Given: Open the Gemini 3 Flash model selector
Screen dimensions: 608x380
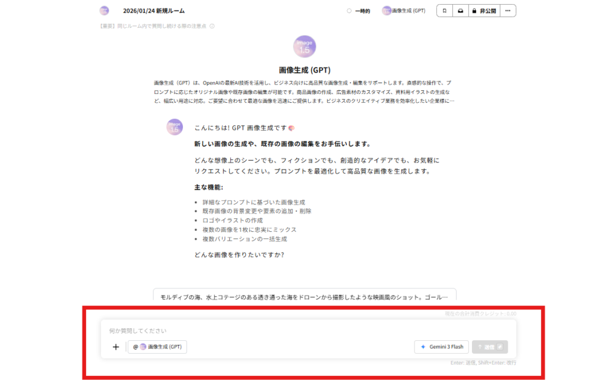Looking at the screenshot, I should tap(441, 347).
